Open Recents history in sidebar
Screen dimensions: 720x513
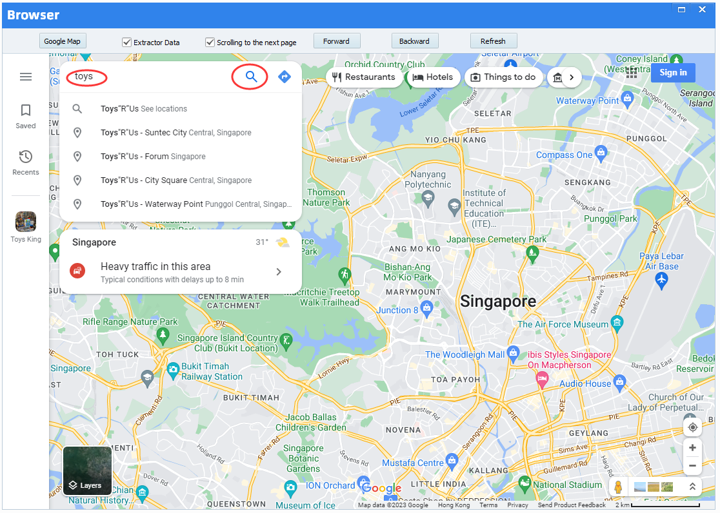coord(26,162)
